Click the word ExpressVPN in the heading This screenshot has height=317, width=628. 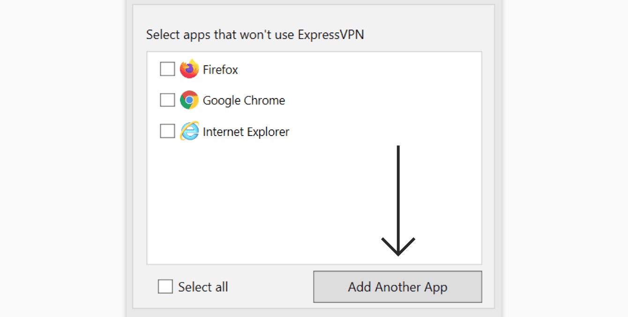coord(331,35)
